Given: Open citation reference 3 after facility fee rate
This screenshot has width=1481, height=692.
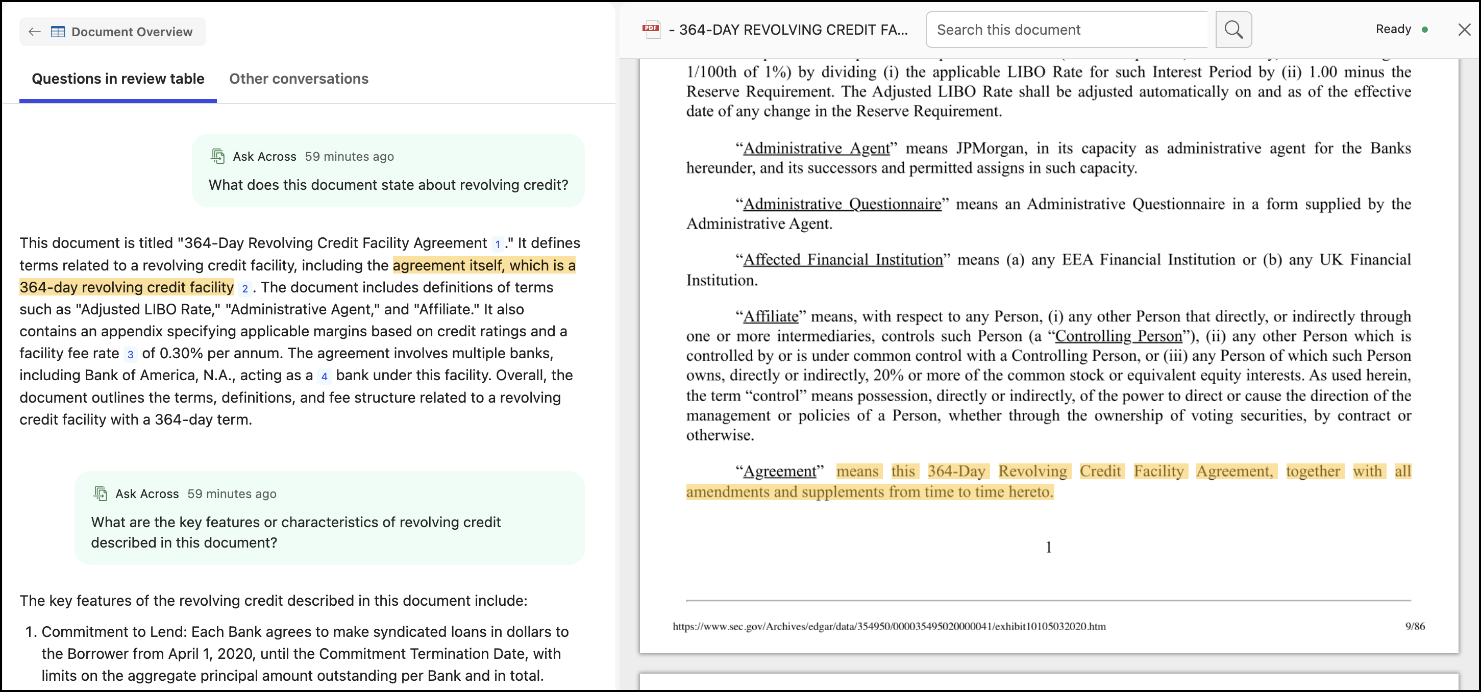Looking at the screenshot, I should [x=131, y=354].
